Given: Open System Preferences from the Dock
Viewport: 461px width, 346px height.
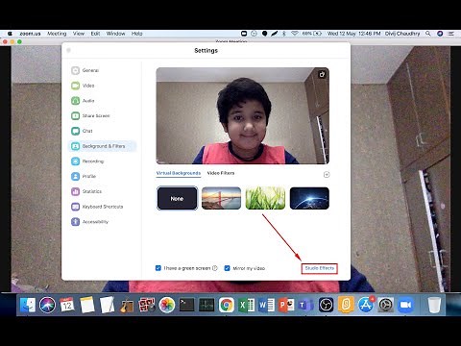Looking at the screenshot, I should [x=386, y=305].
